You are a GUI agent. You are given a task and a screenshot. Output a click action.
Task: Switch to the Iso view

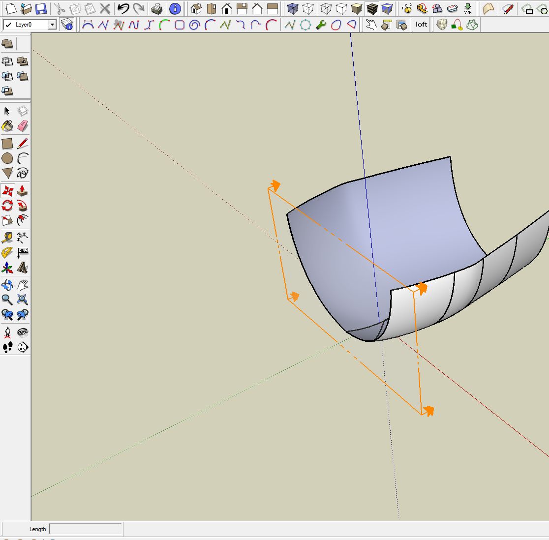pyautogui.click(x=196, y=9)
